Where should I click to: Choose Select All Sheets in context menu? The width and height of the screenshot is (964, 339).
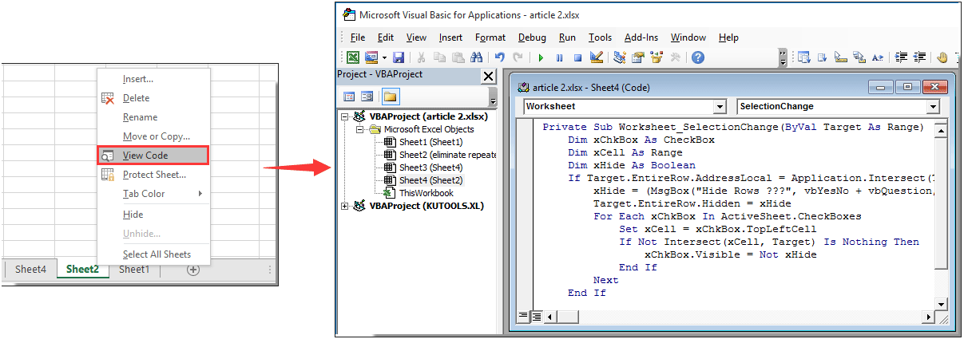coord(153,254)
